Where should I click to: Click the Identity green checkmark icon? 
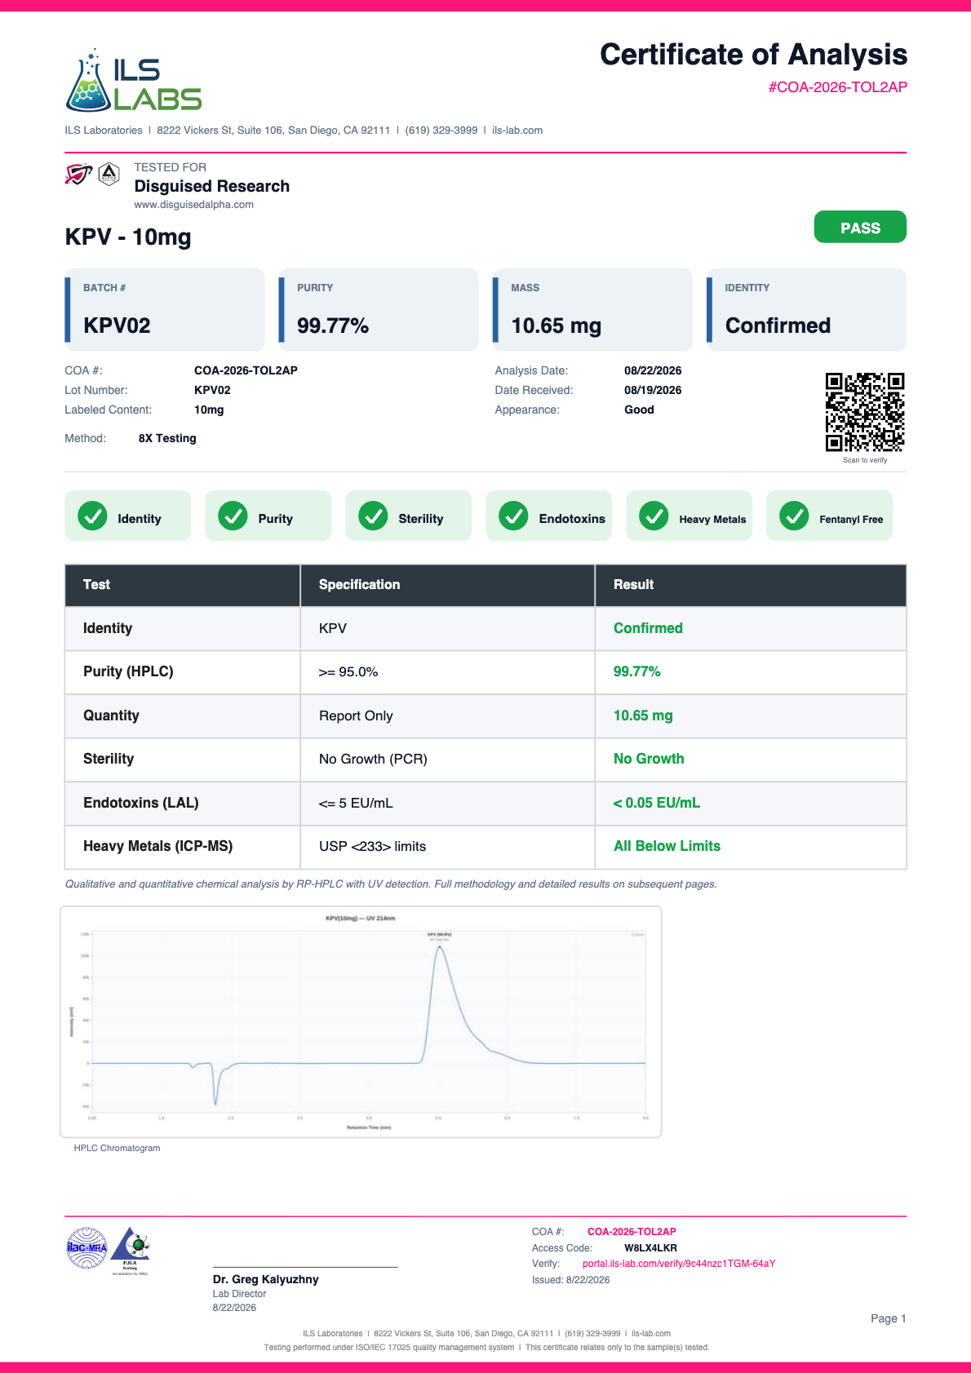pos(92,516)
